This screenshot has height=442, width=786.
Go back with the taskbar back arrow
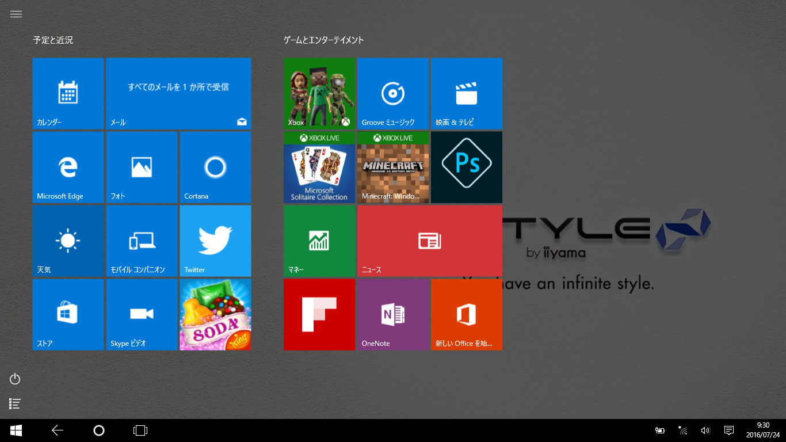pos(58,430)
